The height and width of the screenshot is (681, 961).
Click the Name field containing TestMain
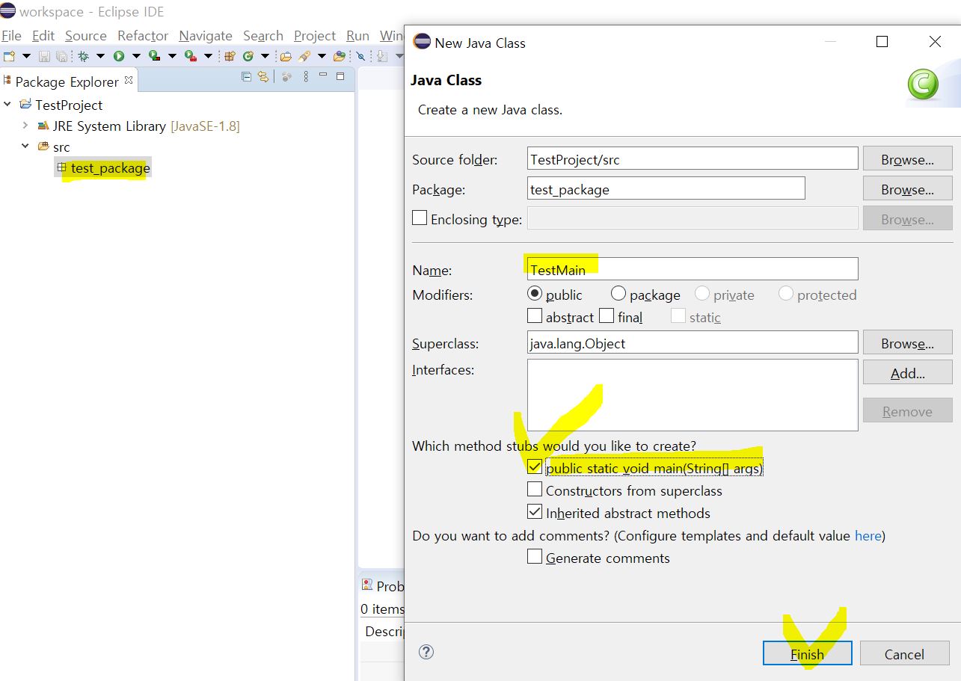click(x=693, y=268)
